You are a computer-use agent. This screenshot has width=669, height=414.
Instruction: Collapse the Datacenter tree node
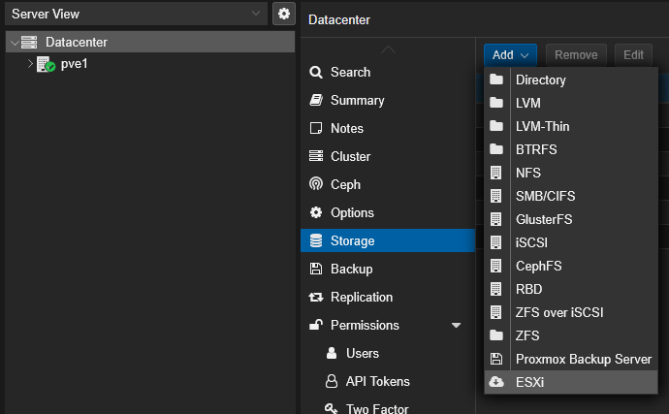12,43
